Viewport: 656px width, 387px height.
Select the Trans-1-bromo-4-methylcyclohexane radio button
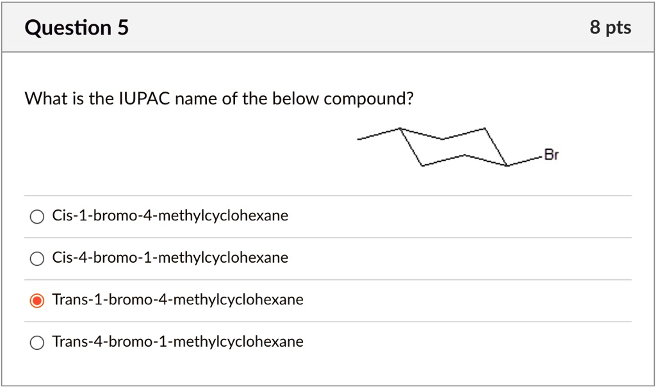(x=37, y=299)
